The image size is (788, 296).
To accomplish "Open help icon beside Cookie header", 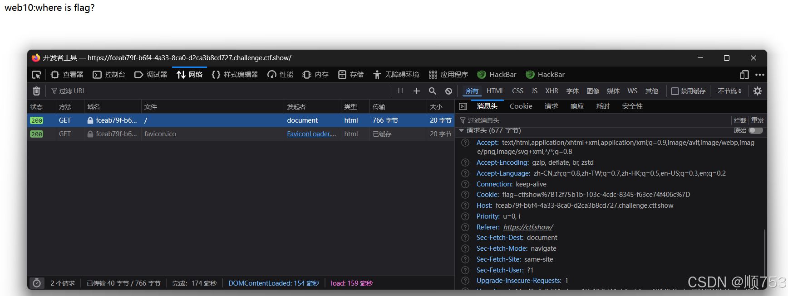I will tap(465, 195).
